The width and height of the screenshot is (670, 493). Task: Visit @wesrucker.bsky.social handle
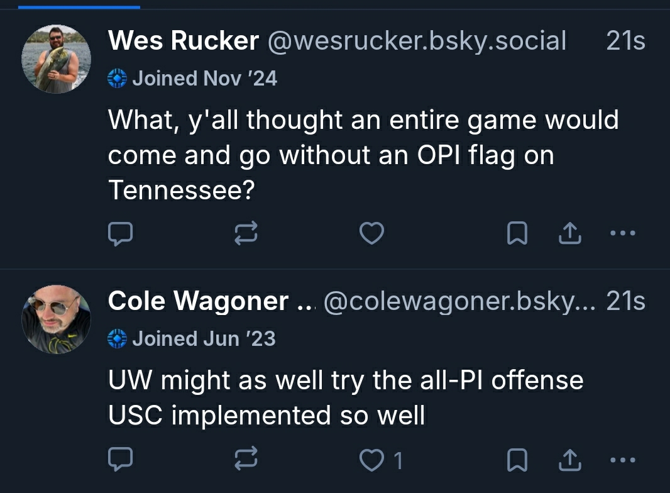pos(417,42)
